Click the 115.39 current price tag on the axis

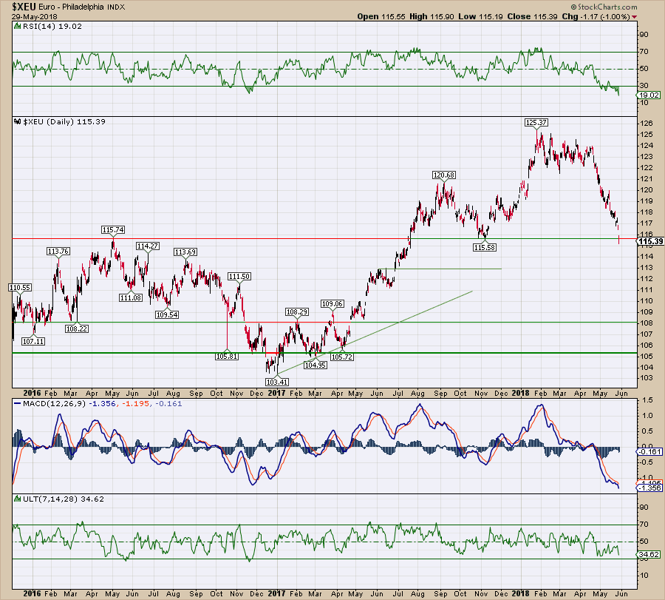(649, 241)
